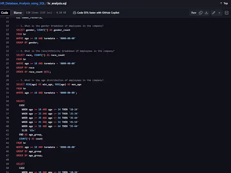Click WHEN clause for '25-34' line

(50, 114)
